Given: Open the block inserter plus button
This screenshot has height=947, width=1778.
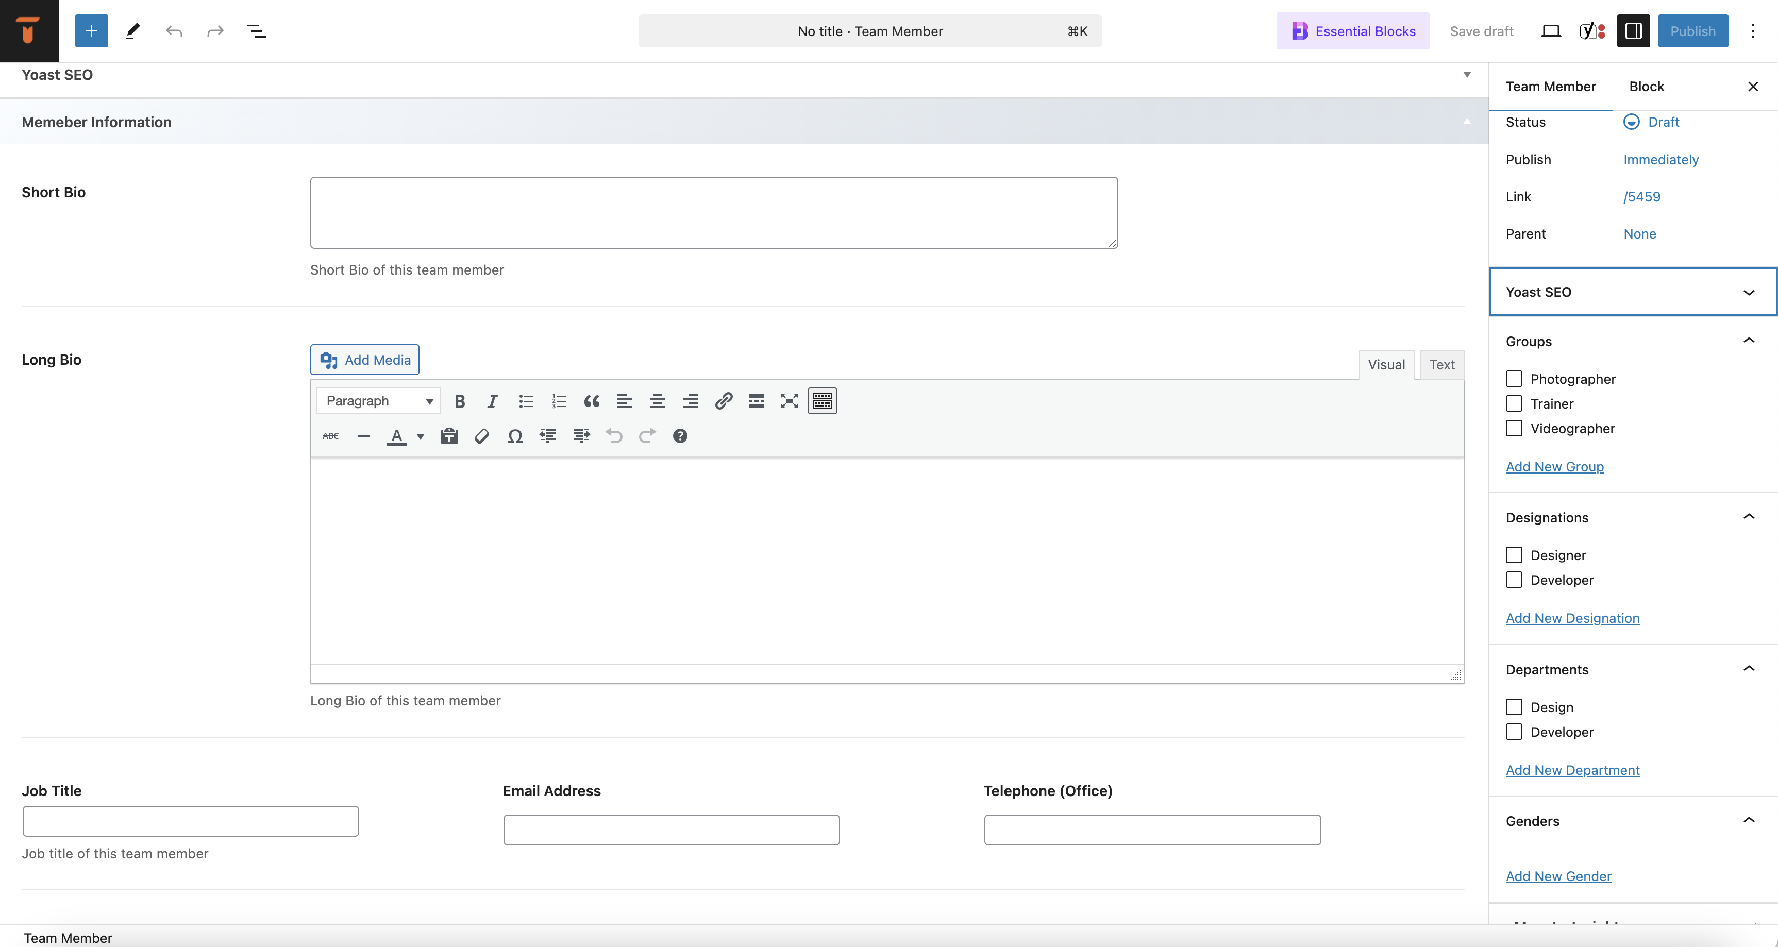Looking at the screenshot, I should [x=91, y=31].
